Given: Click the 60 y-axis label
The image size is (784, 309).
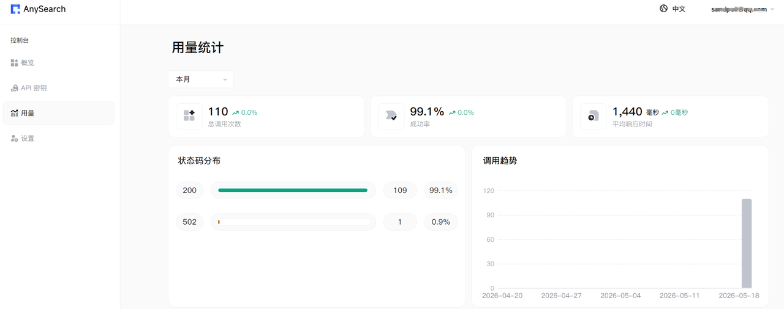Looking at the screenshot, I should click(x=490, y=239).
